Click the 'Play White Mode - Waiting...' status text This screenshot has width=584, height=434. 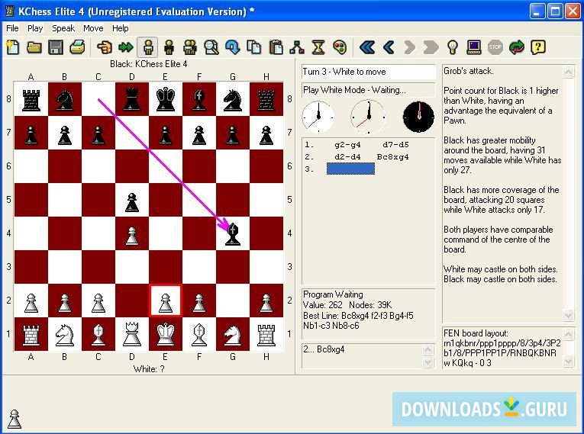coord(354,90)
